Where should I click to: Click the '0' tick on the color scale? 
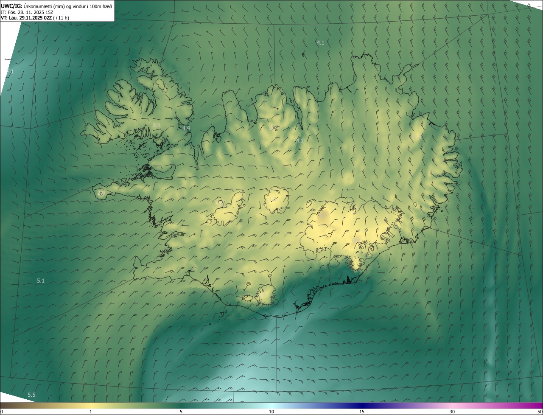(1, 412)
